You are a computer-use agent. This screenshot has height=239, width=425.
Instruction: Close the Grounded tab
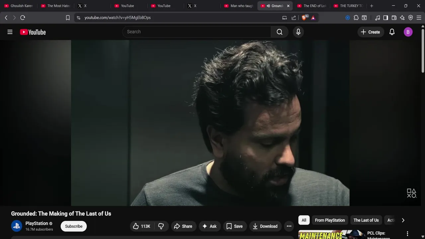[x=288, y=6]
